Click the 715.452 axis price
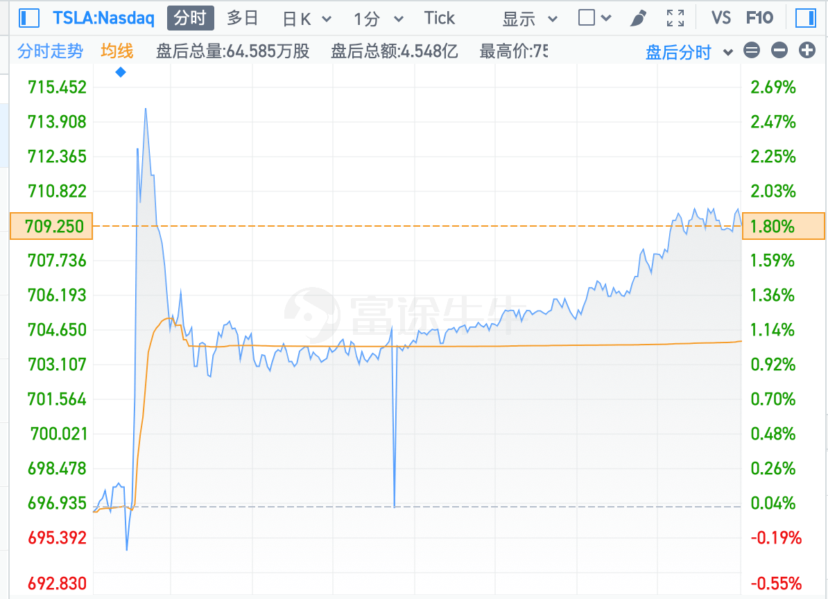This screenshot has width=828, height=599. (x=57, y=87)
